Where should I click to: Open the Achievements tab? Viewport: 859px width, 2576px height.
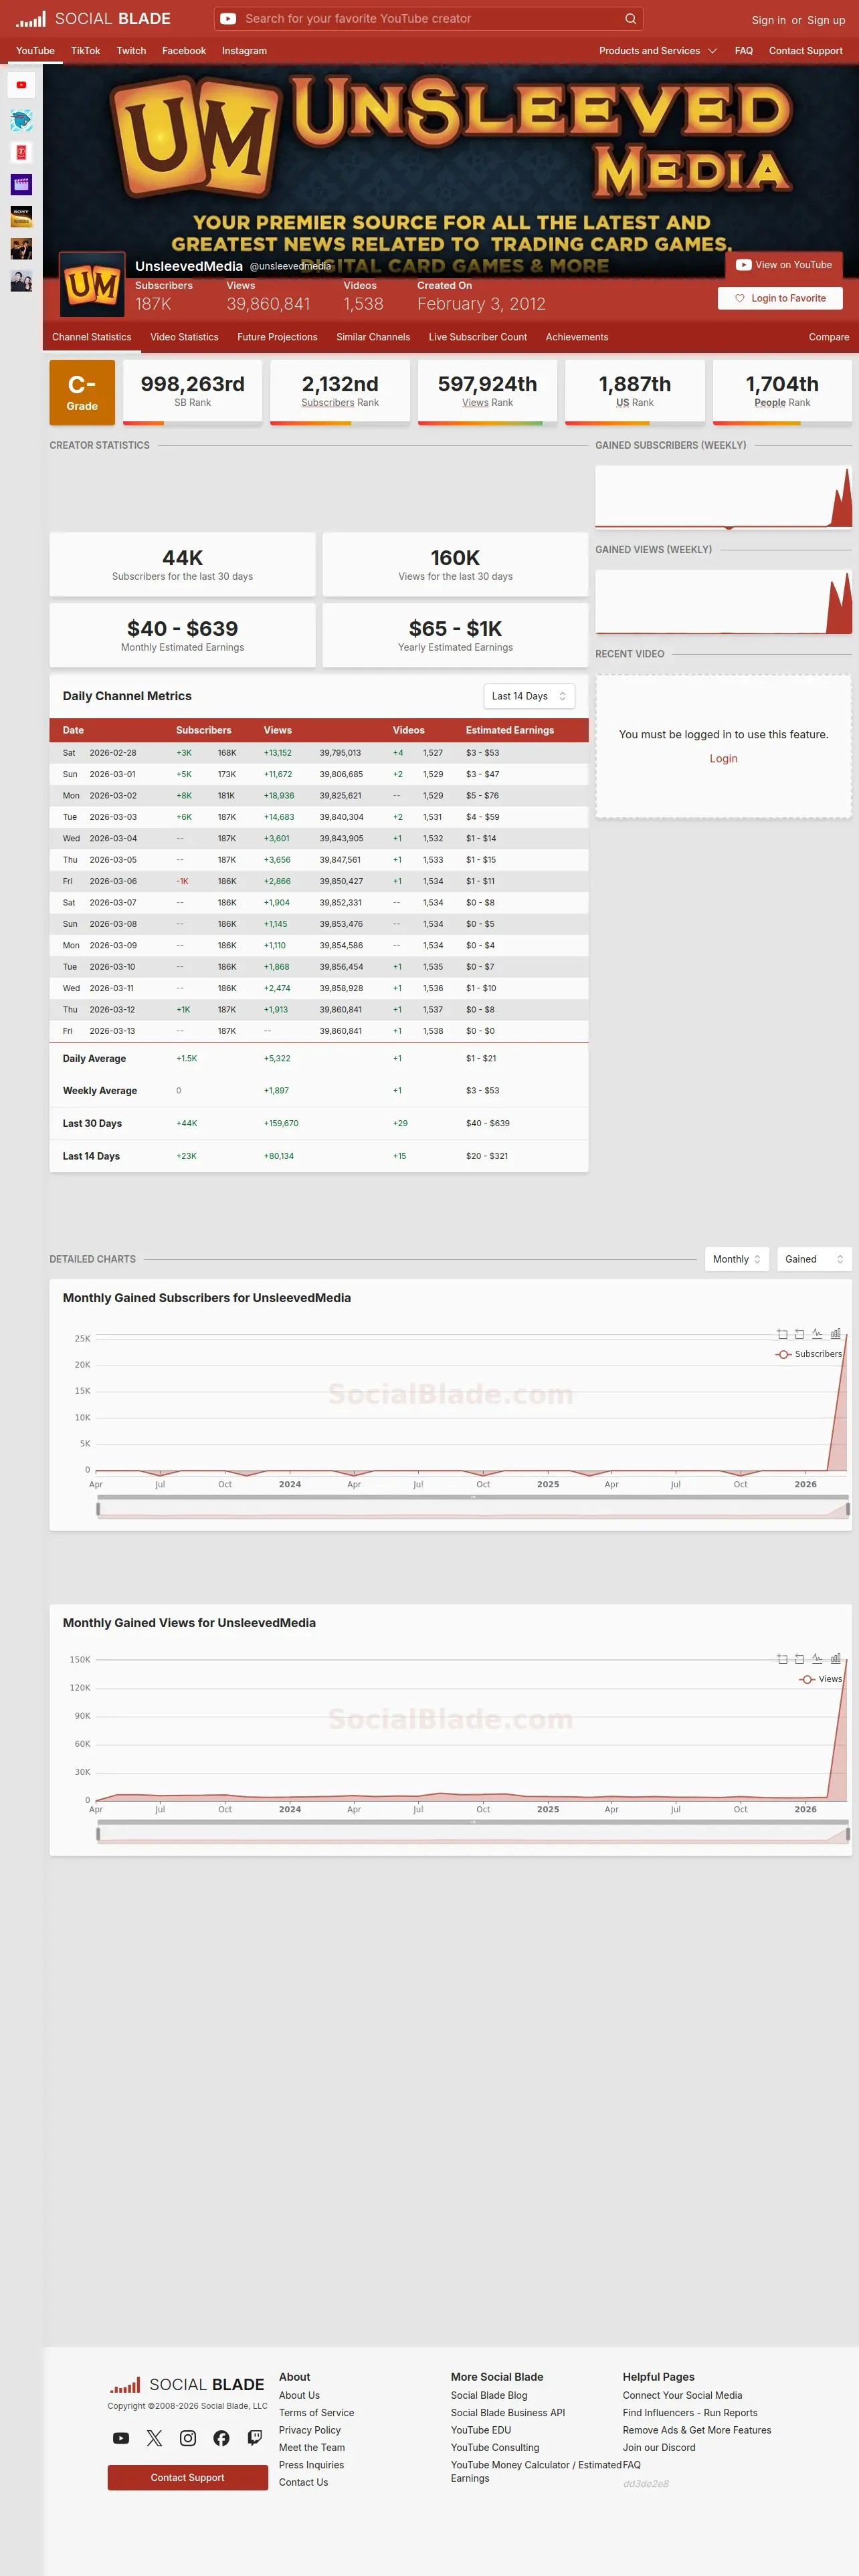pos(577,337)
